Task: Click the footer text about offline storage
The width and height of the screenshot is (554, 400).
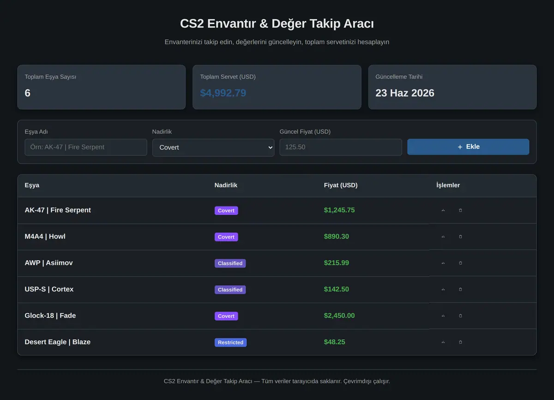Action: pyautogui.click(x=277, y=381)
